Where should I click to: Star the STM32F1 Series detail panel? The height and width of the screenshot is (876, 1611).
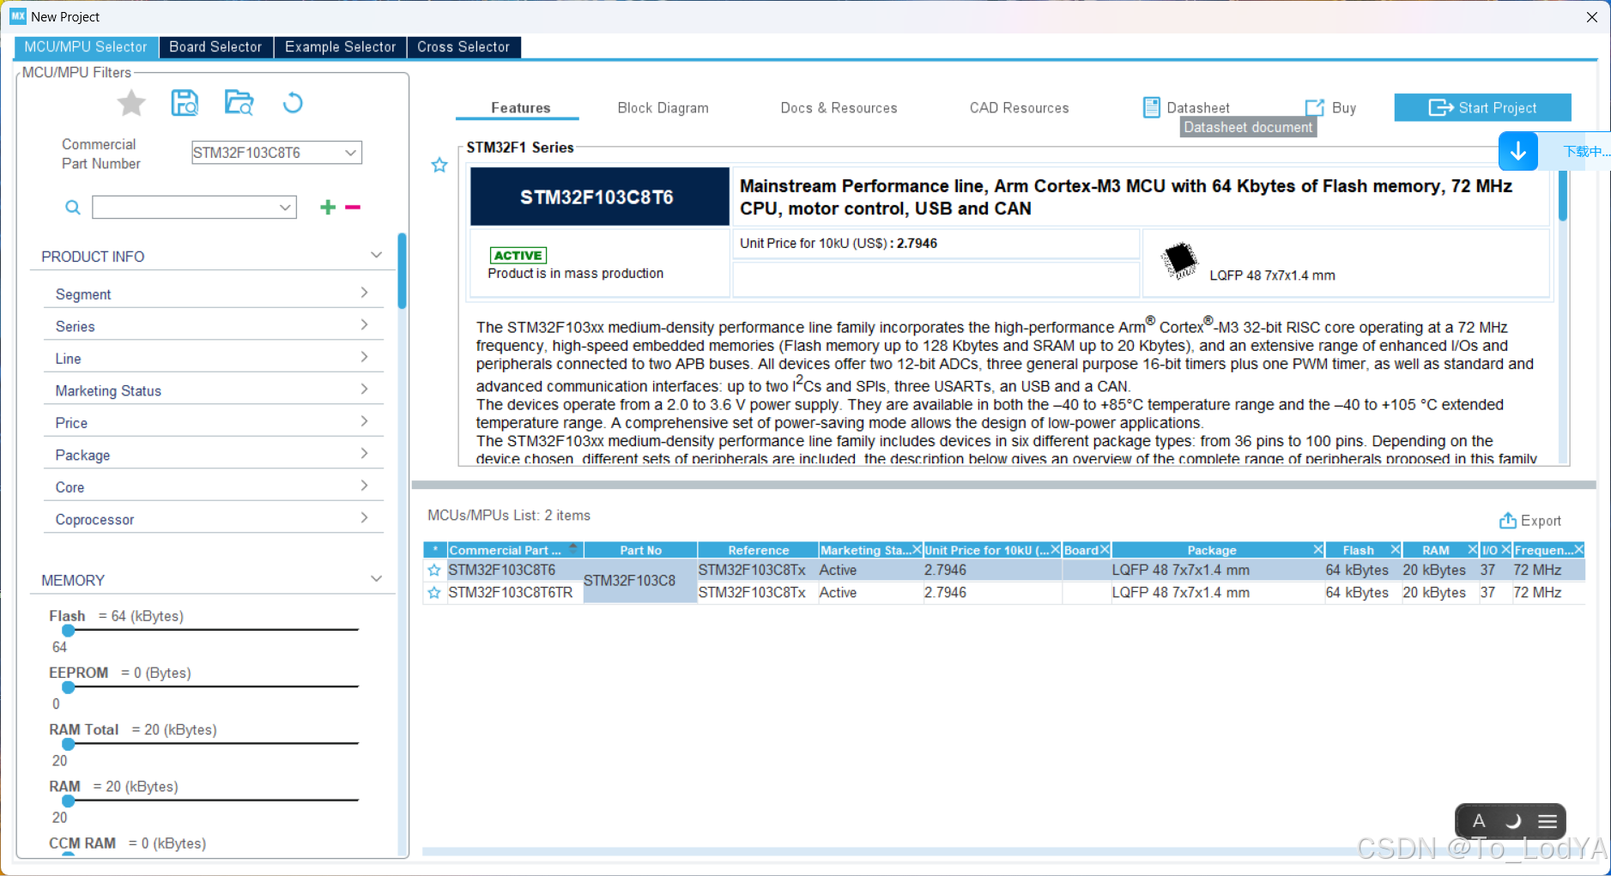click(x=439, y=165)
